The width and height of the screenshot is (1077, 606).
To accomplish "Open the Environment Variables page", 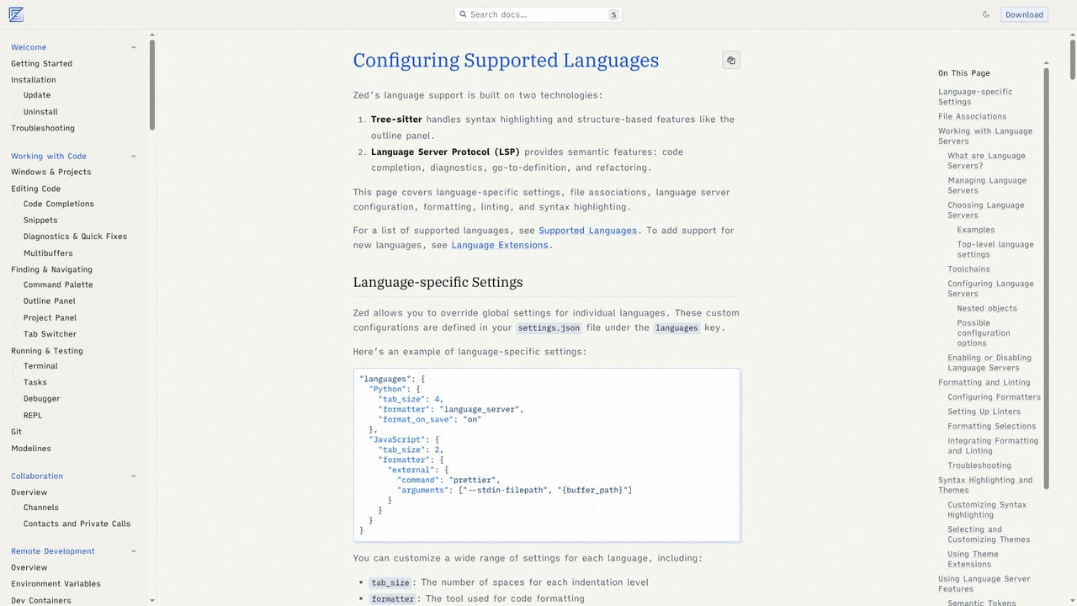I will point(56,583).
